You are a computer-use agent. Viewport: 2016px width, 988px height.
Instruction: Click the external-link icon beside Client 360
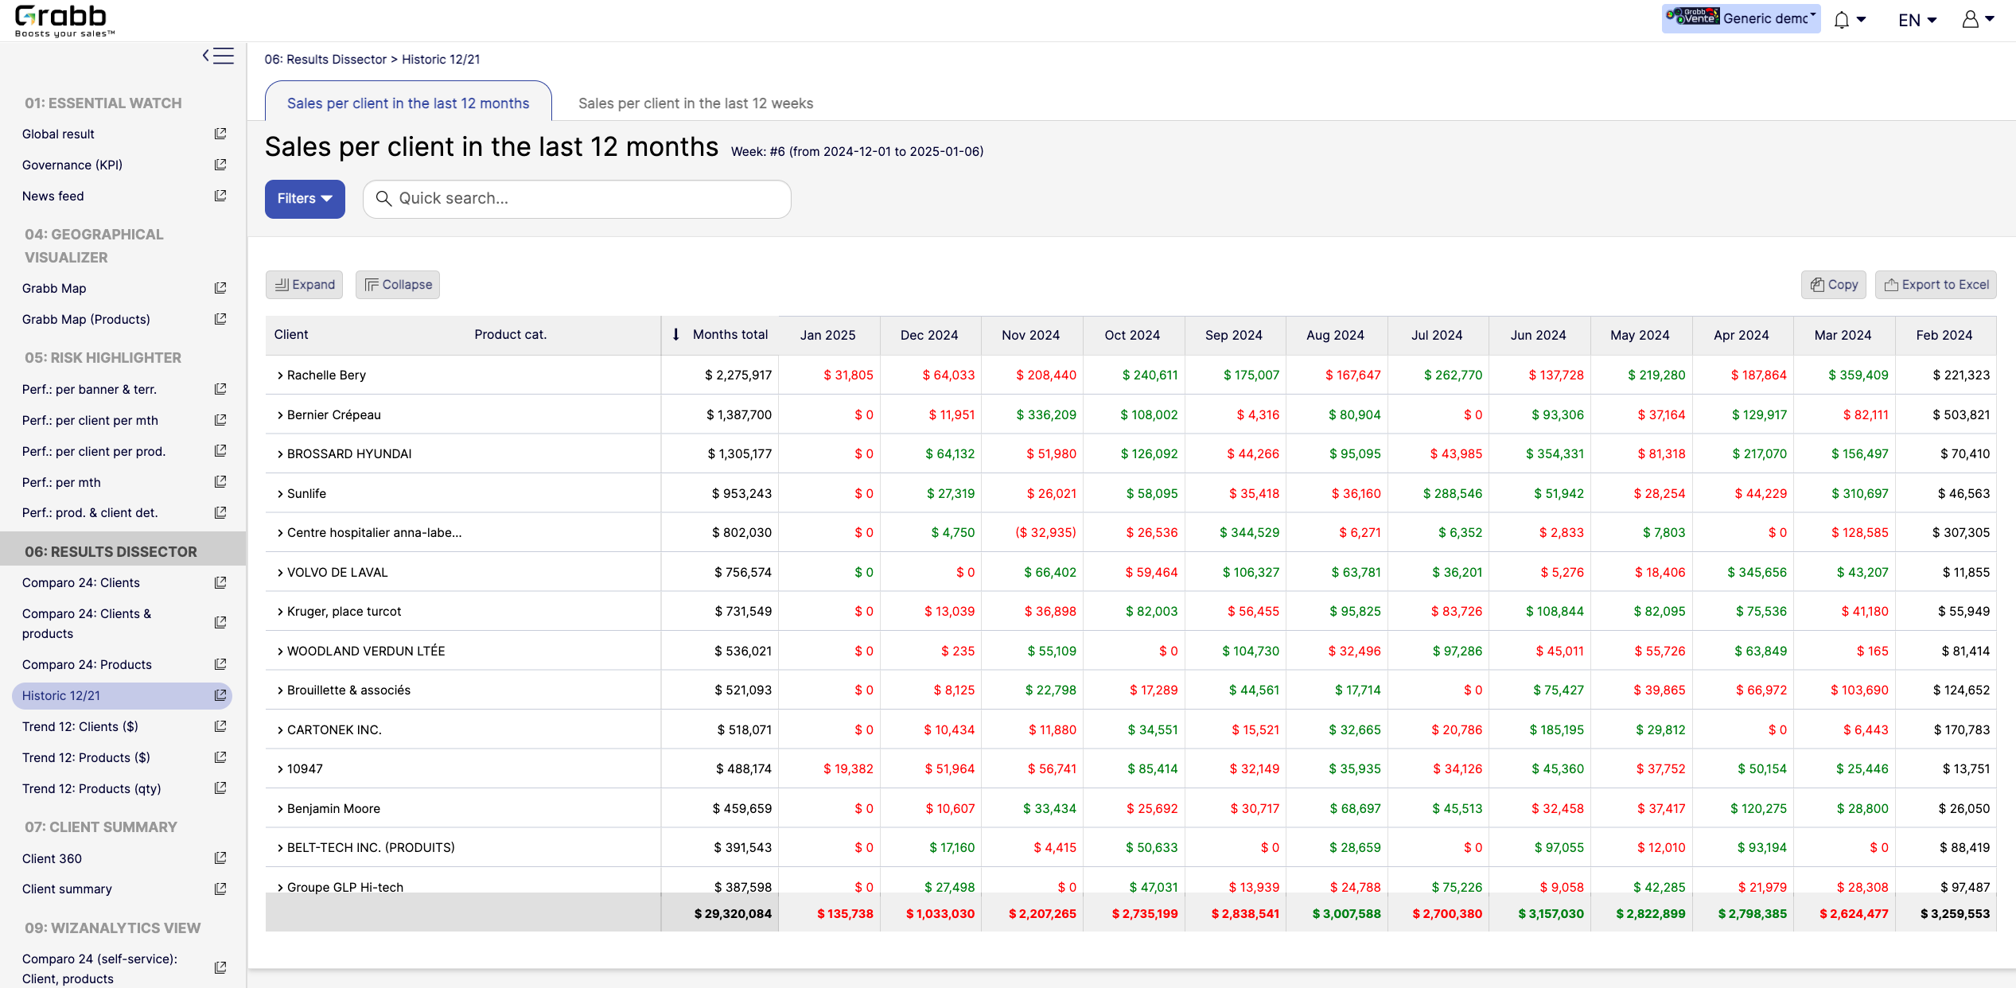click(x=220, y=858)
